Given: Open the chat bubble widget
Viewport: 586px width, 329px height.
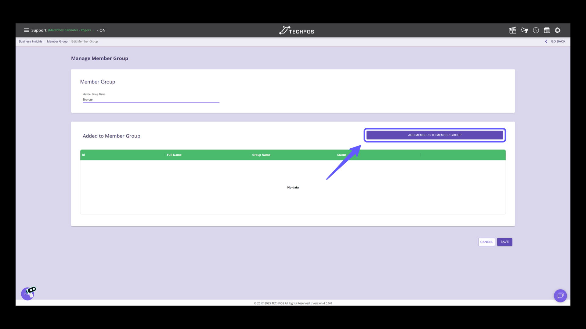Looking at the screenshot, I should (x=560, y=295).
